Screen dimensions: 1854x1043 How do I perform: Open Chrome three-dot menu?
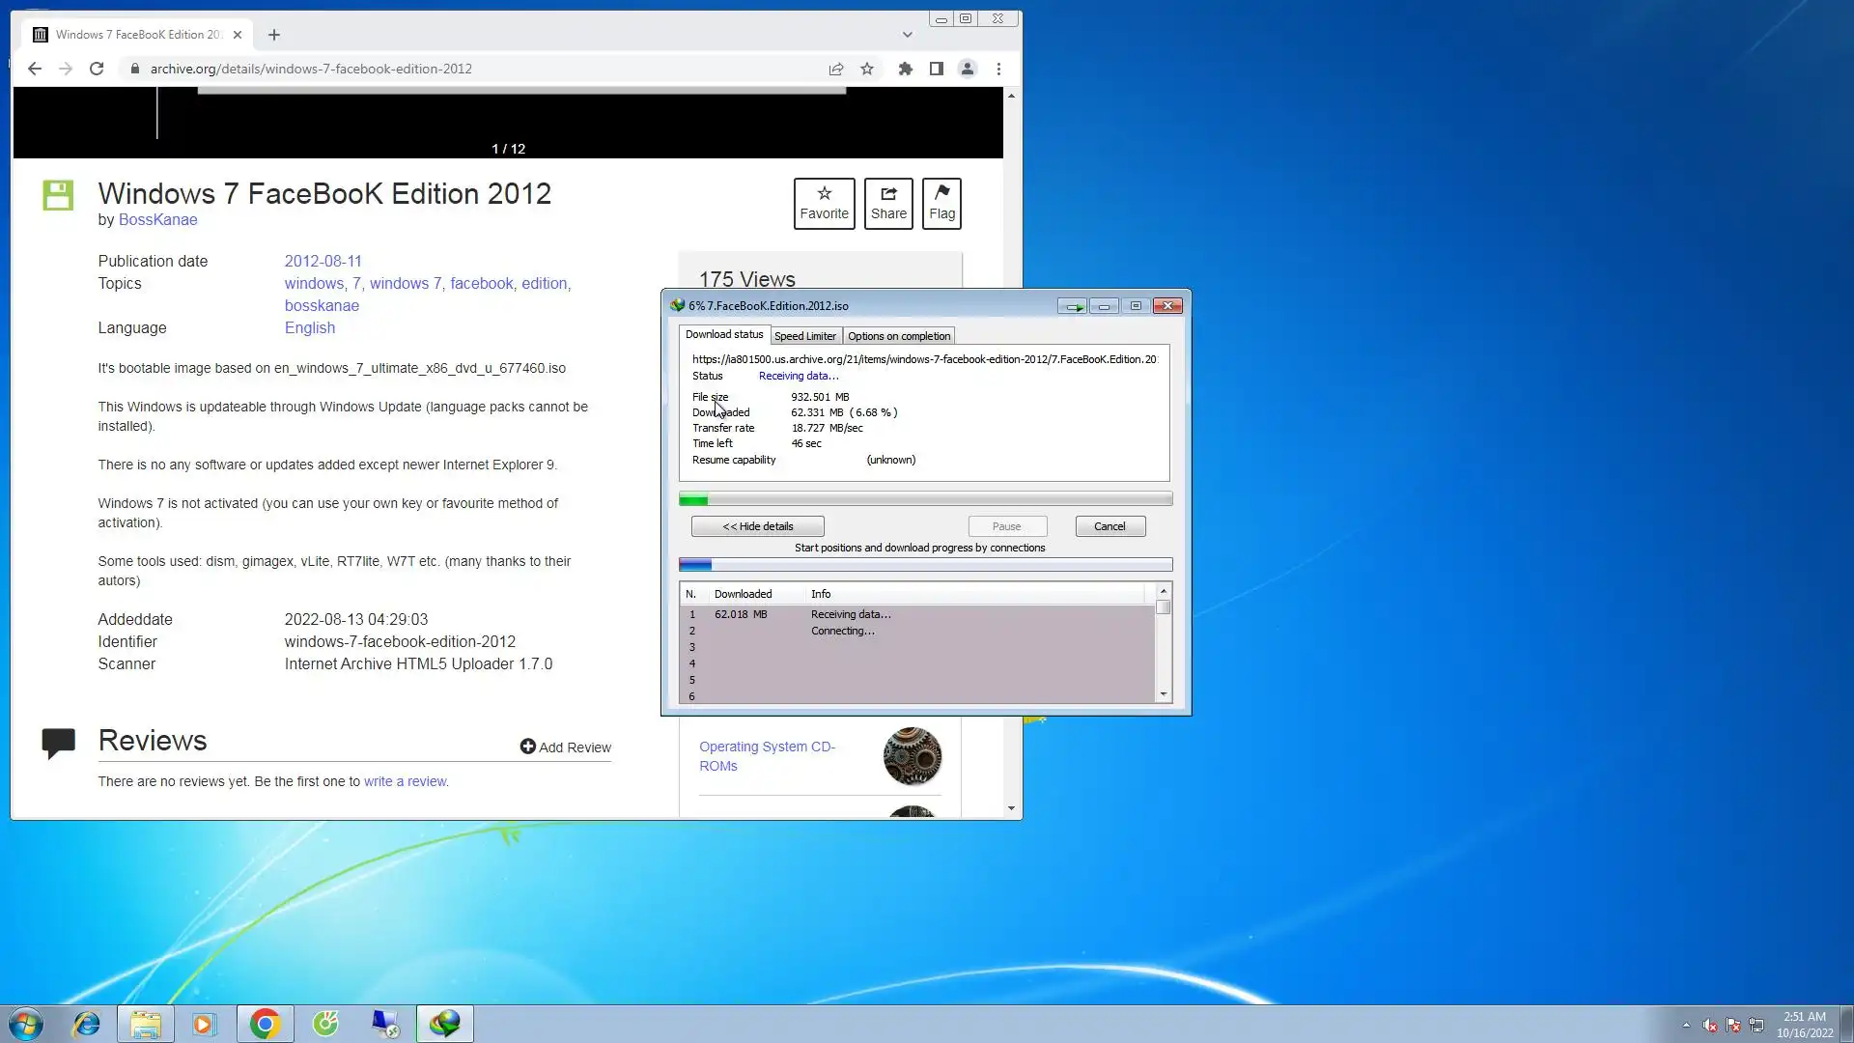click(998, 69)
